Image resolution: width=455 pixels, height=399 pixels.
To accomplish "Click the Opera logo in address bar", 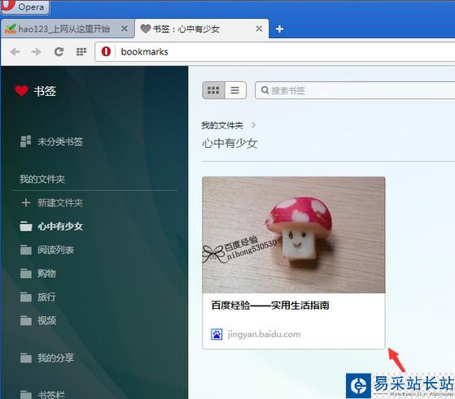I will (106, 52).
